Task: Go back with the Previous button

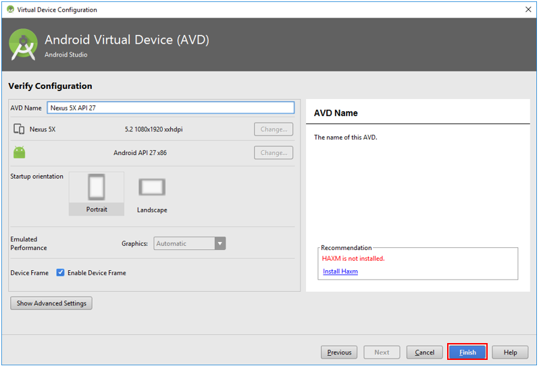Action: [x=339, y=352]
